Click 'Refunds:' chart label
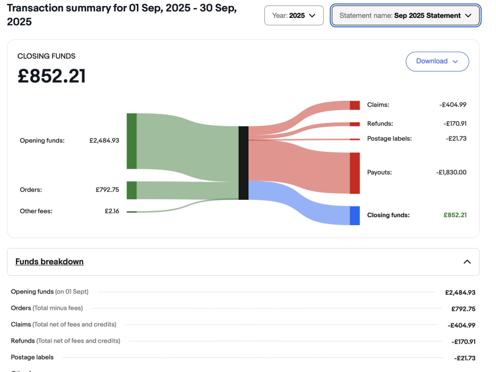Viewport: 496px width, 372px height. [x=380, y=124]
